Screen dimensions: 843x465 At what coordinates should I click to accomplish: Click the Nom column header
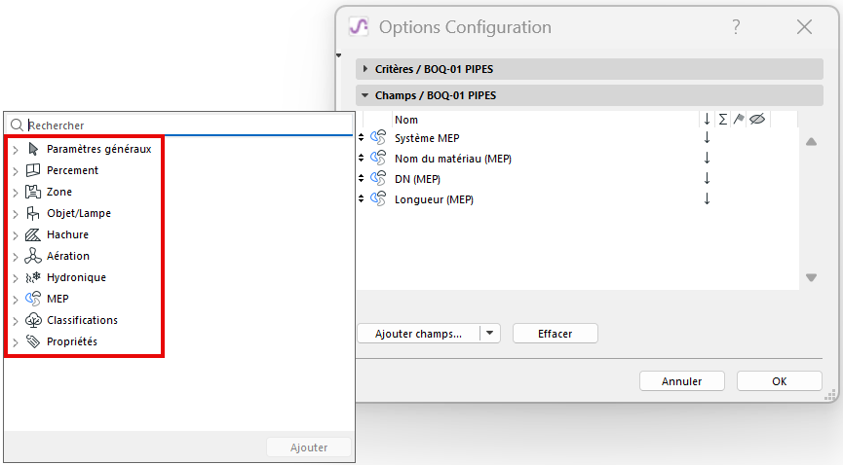pyautogui.click(x=406, y=120)
